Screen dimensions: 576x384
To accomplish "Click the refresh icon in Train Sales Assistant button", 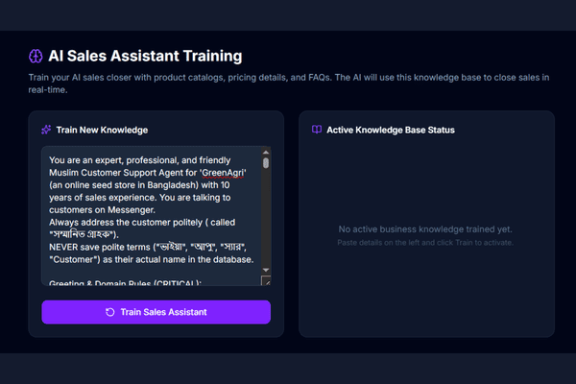I will coord(109,312).
